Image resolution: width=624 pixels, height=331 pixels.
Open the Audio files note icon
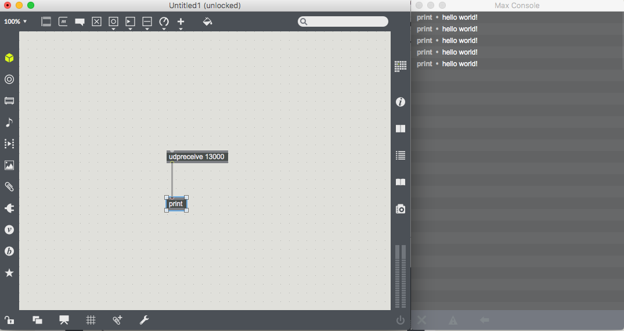pos(9,123)
